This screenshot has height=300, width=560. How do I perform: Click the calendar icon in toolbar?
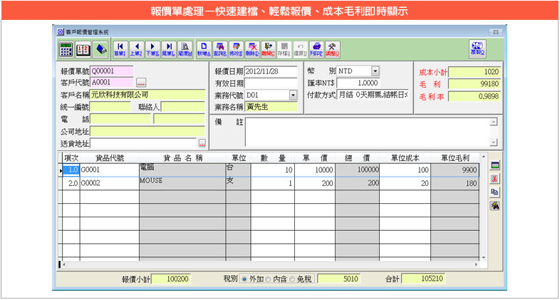[83, 49]
